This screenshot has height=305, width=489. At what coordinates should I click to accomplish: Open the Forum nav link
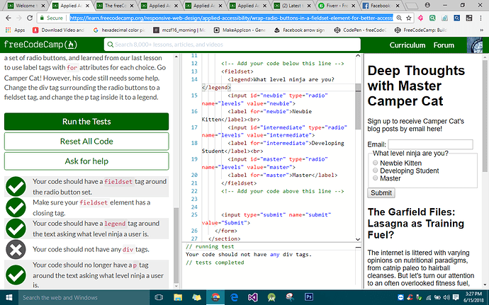(x=444, y=45)
